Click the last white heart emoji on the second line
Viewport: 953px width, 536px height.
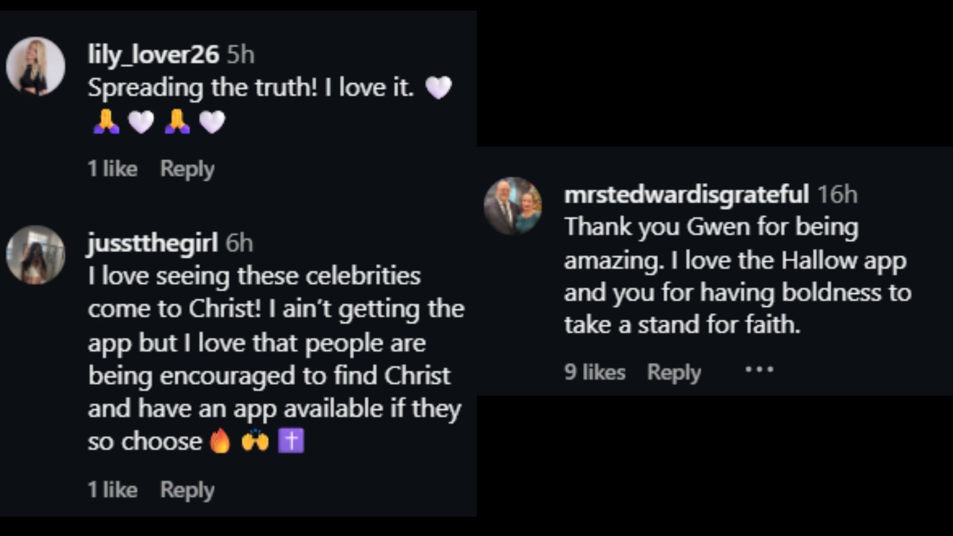212,121
